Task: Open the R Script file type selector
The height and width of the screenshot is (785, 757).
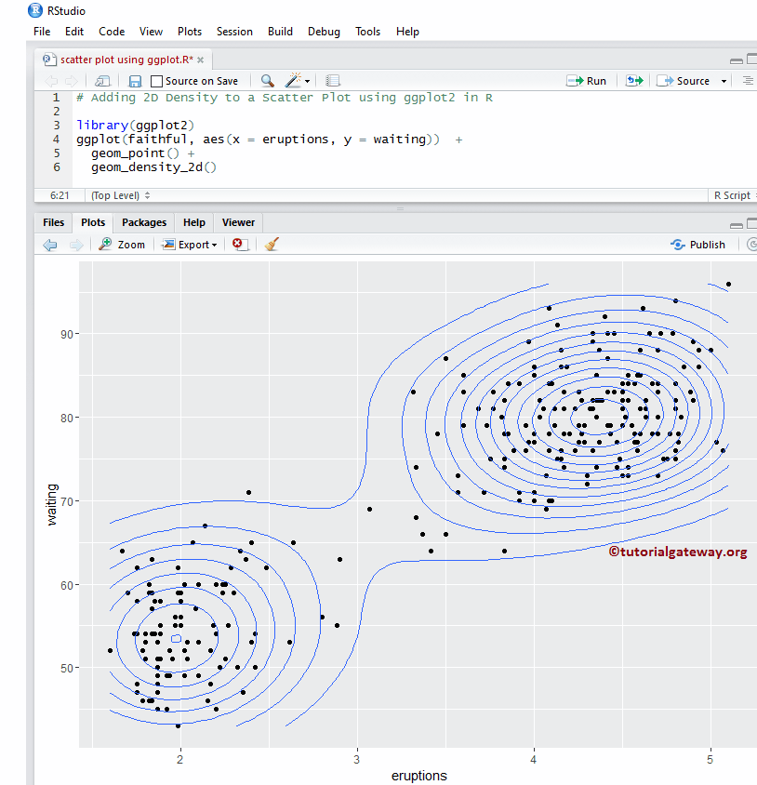Action: 733,195
